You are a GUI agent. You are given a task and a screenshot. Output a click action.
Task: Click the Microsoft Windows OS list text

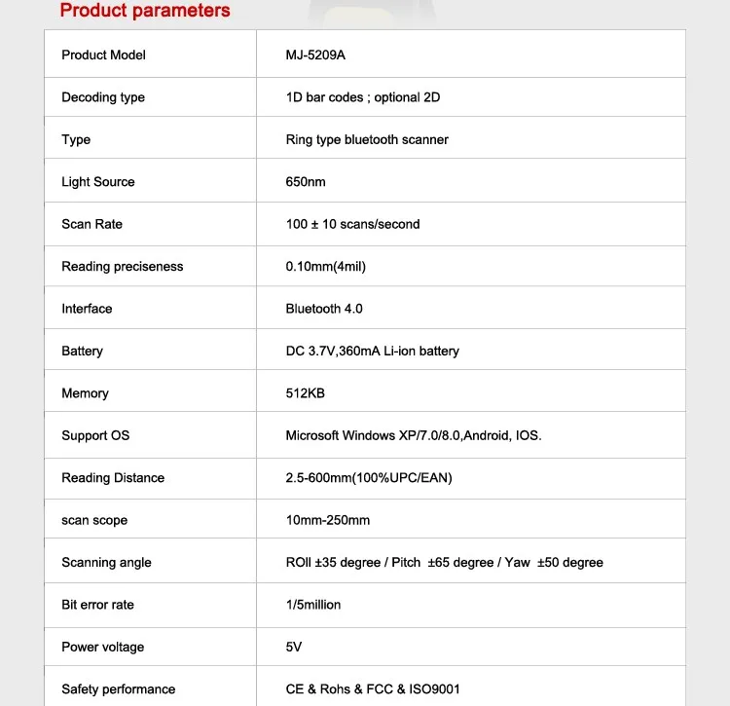[x=414, y=435]
